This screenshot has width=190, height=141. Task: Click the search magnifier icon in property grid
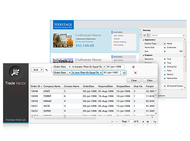[x=184, y=36]
